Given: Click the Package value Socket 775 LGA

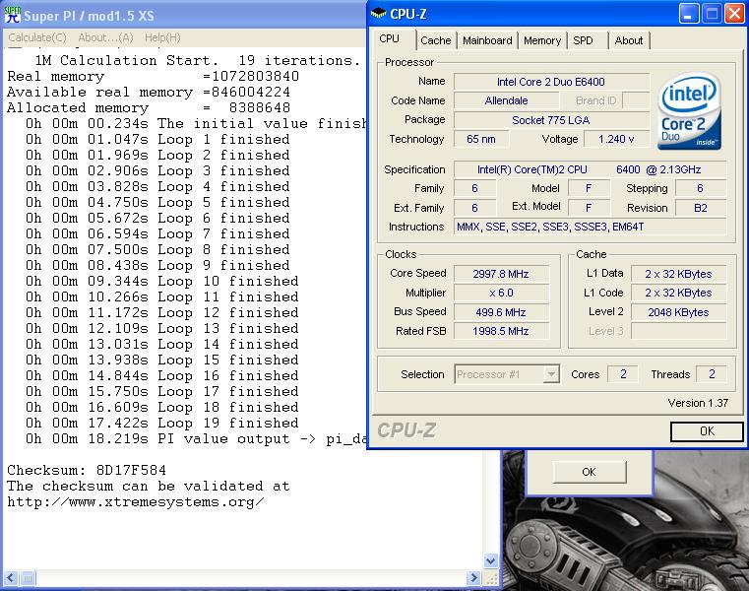Looking at the screenshot, I should click(x=551, y=120).
